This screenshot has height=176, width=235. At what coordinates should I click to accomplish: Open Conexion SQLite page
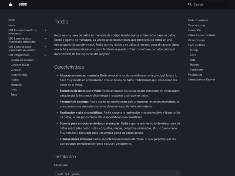[20, 65]
